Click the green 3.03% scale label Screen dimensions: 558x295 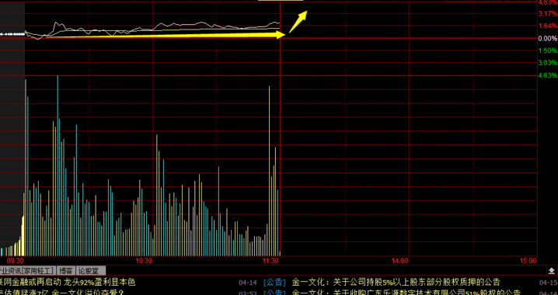pos(548,63)
